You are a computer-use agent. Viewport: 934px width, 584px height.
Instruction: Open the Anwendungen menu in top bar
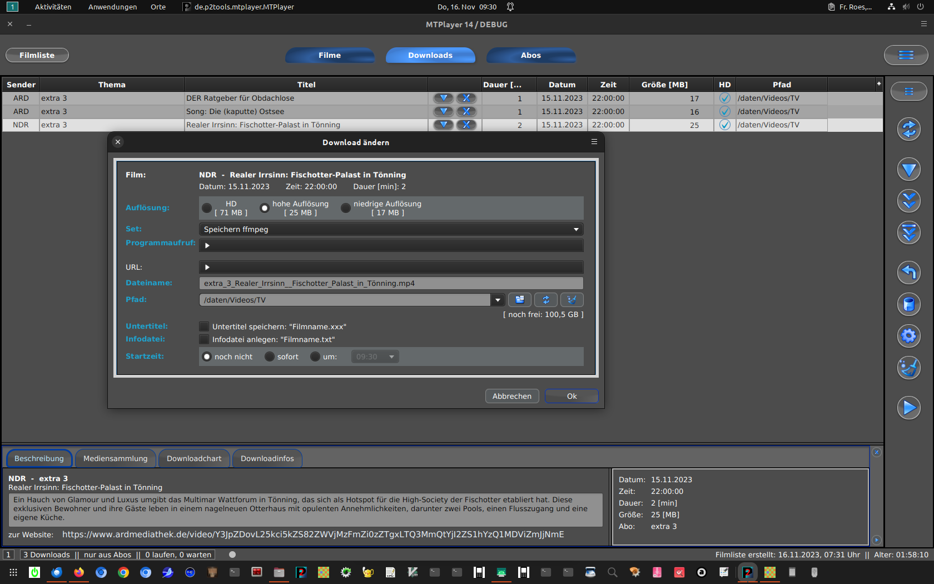pos(112,7)
